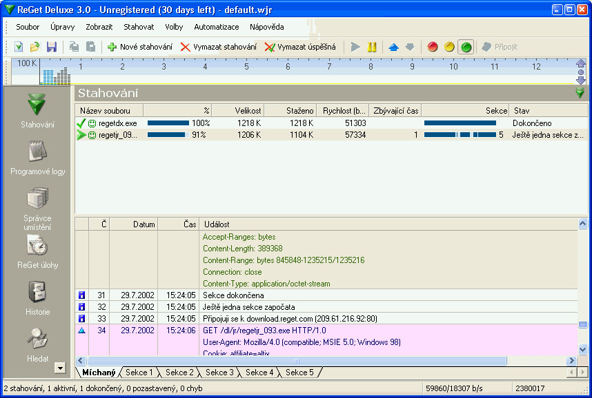
Task: Open the Úpravy menu
Action: [x=63, y=27]
